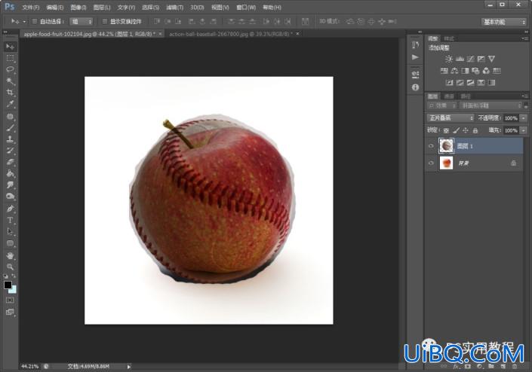The width and height of the screenshot is (532, 372).
Task: Open the 不透明度 slider arrow
Action: (x=524, y=118)
